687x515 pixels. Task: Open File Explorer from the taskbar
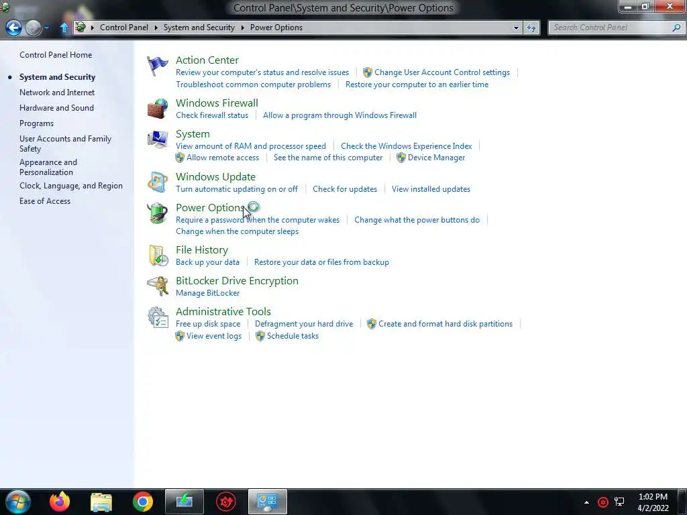pyautogui.click(x=101, y=502)
